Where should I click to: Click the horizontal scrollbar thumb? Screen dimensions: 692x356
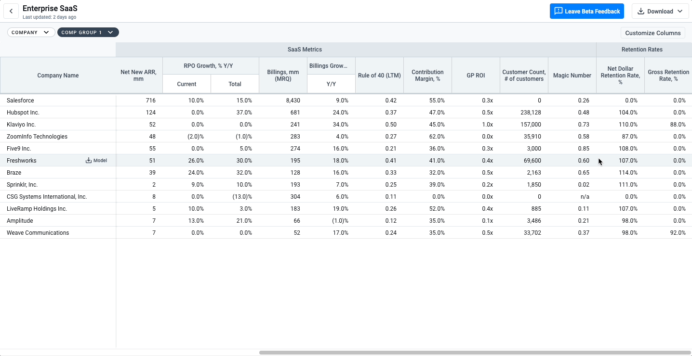coord(475,353)
